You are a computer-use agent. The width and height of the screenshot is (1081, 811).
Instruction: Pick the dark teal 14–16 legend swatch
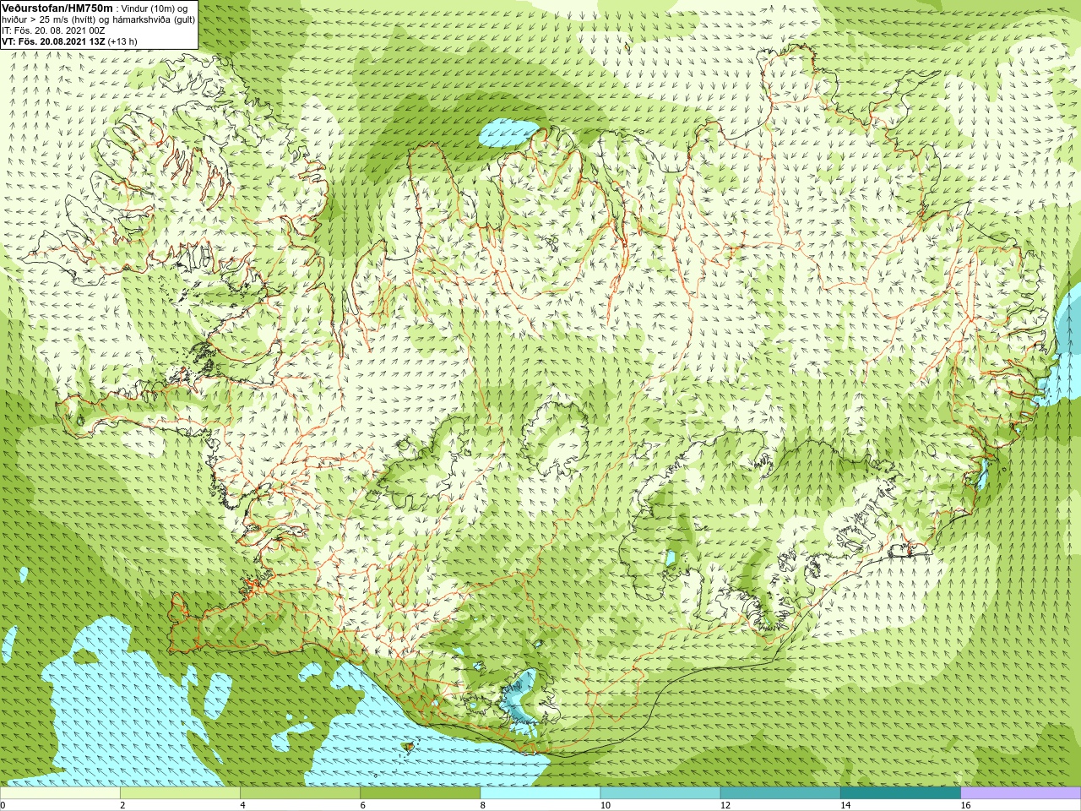point(900,792)
